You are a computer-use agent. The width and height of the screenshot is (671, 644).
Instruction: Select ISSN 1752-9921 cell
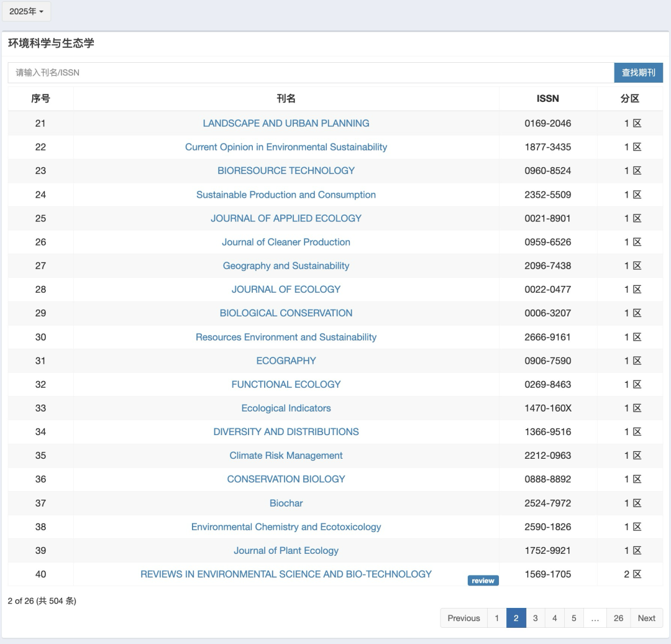coord(548,551)
